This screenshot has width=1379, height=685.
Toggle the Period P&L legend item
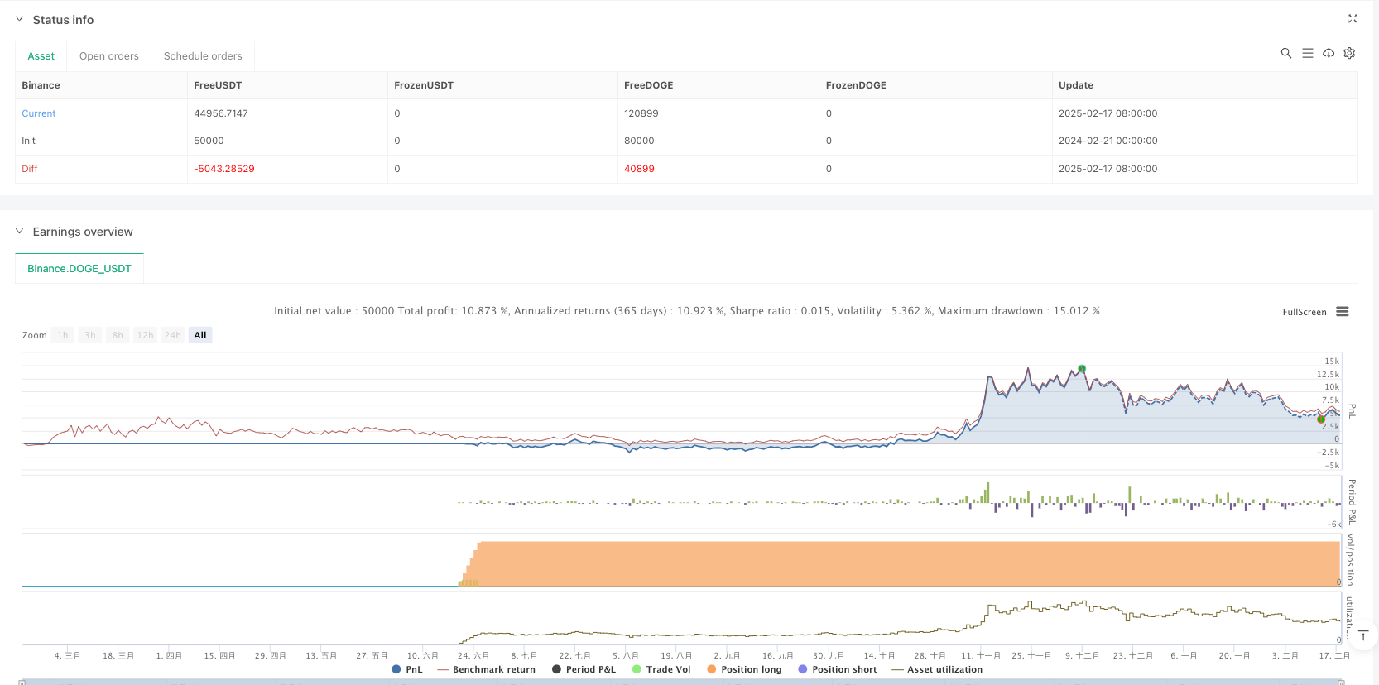[584, 669]
